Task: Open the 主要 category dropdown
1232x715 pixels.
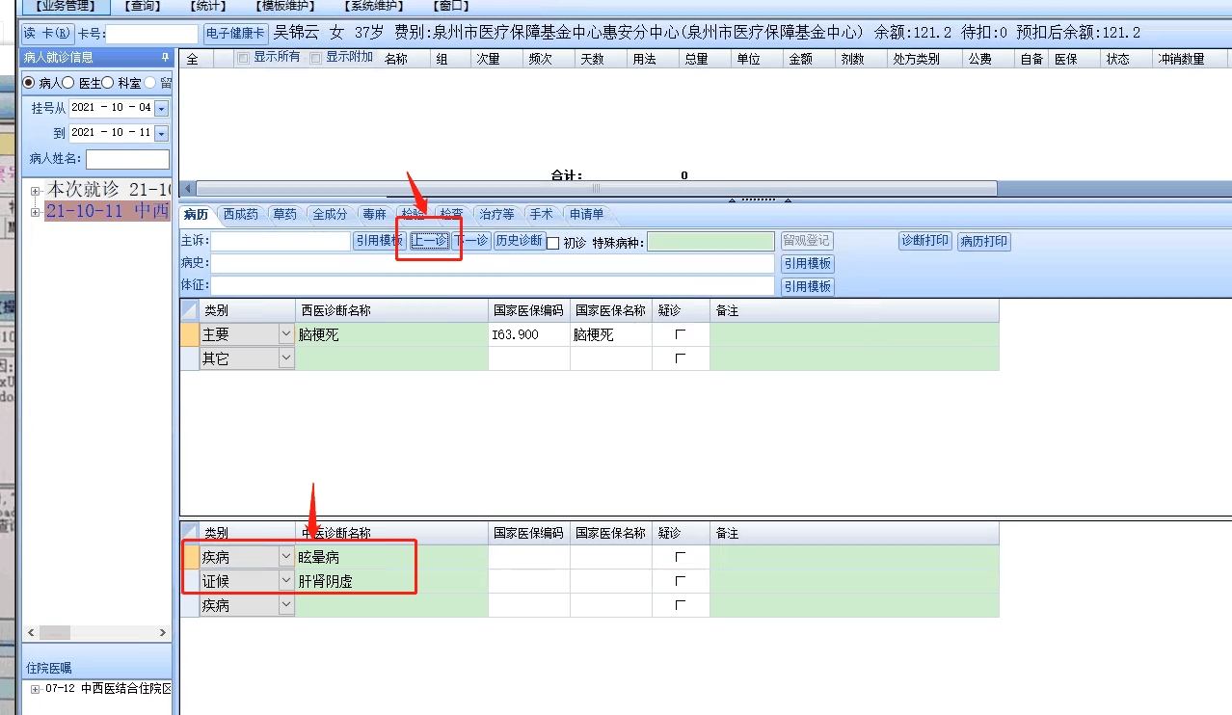Action: (x=285, y=334)
